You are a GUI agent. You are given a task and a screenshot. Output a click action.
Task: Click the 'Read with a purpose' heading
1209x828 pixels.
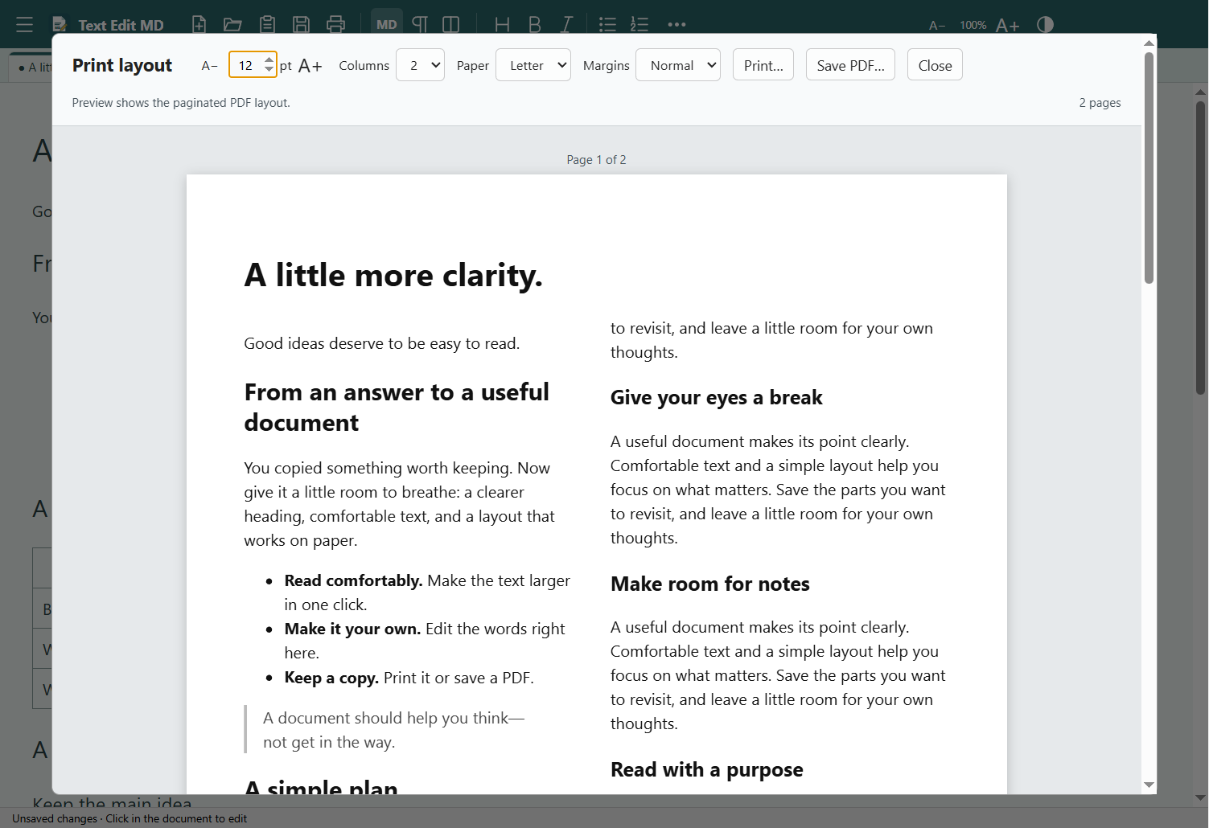coord(706,769)
